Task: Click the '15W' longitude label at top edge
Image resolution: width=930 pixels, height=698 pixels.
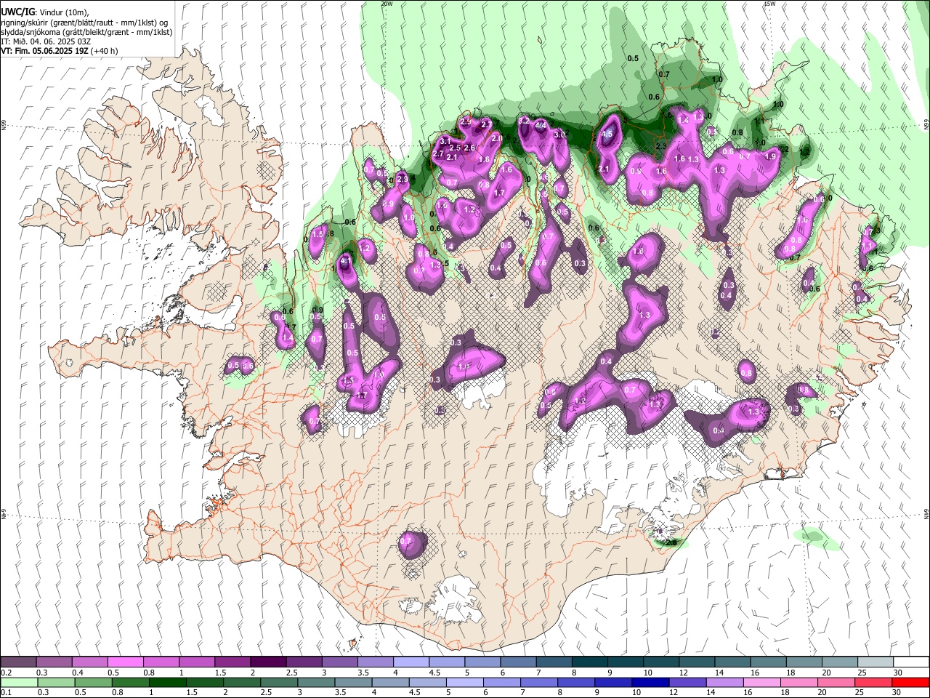Action: 770,4
